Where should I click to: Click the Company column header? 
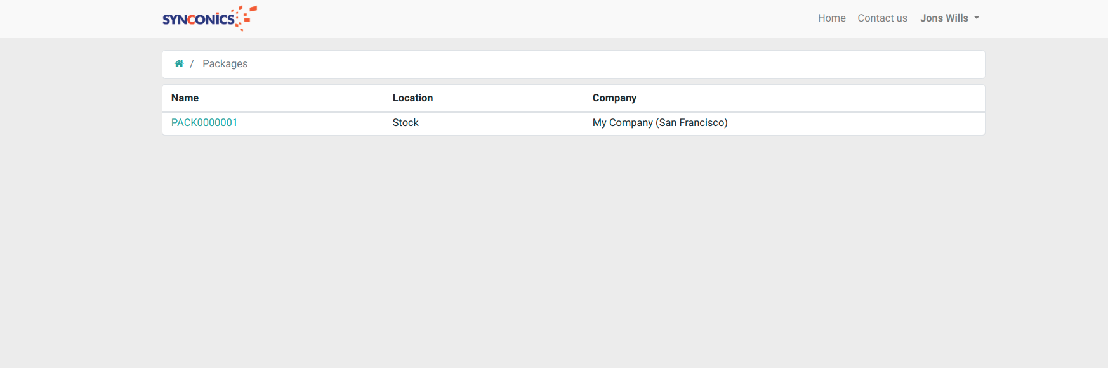(x=614, y=98)
